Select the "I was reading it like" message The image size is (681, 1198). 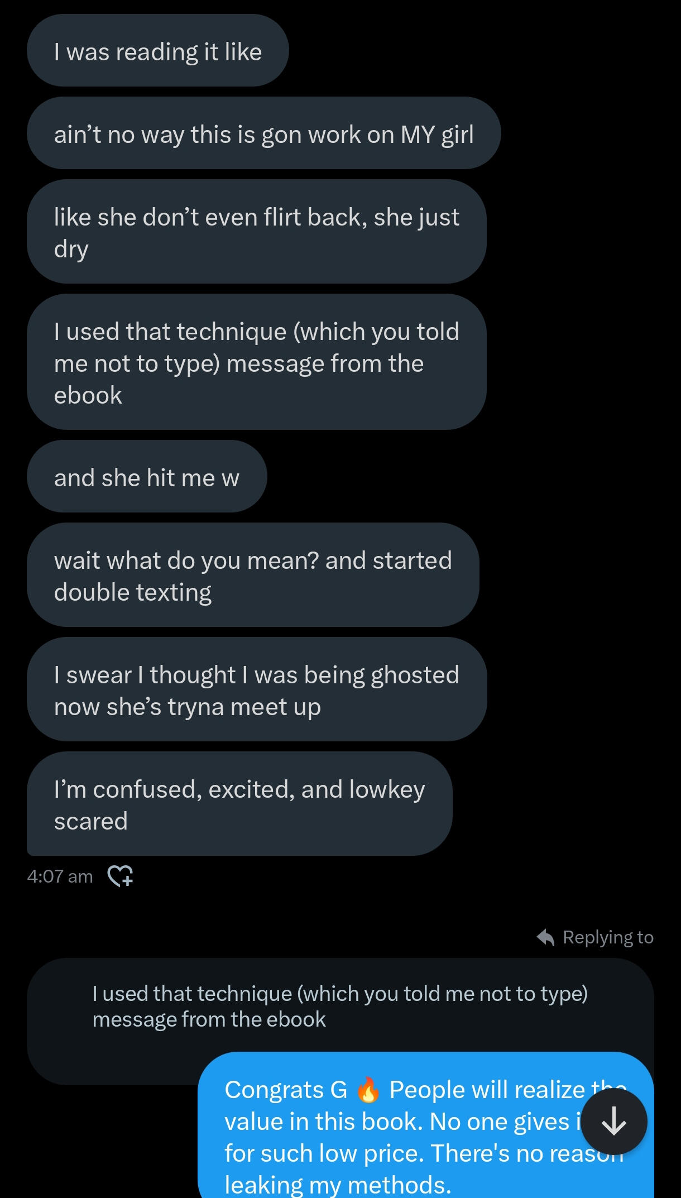click(x=157, y=51)
